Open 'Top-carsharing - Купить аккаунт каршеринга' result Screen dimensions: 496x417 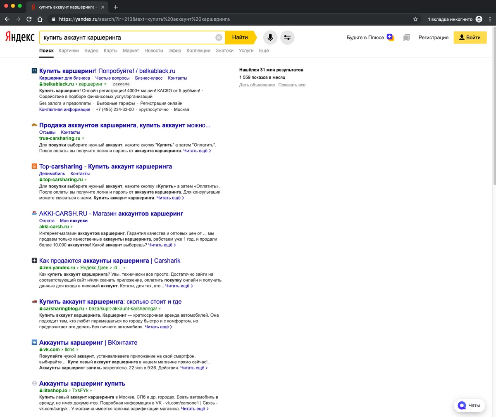105,166
